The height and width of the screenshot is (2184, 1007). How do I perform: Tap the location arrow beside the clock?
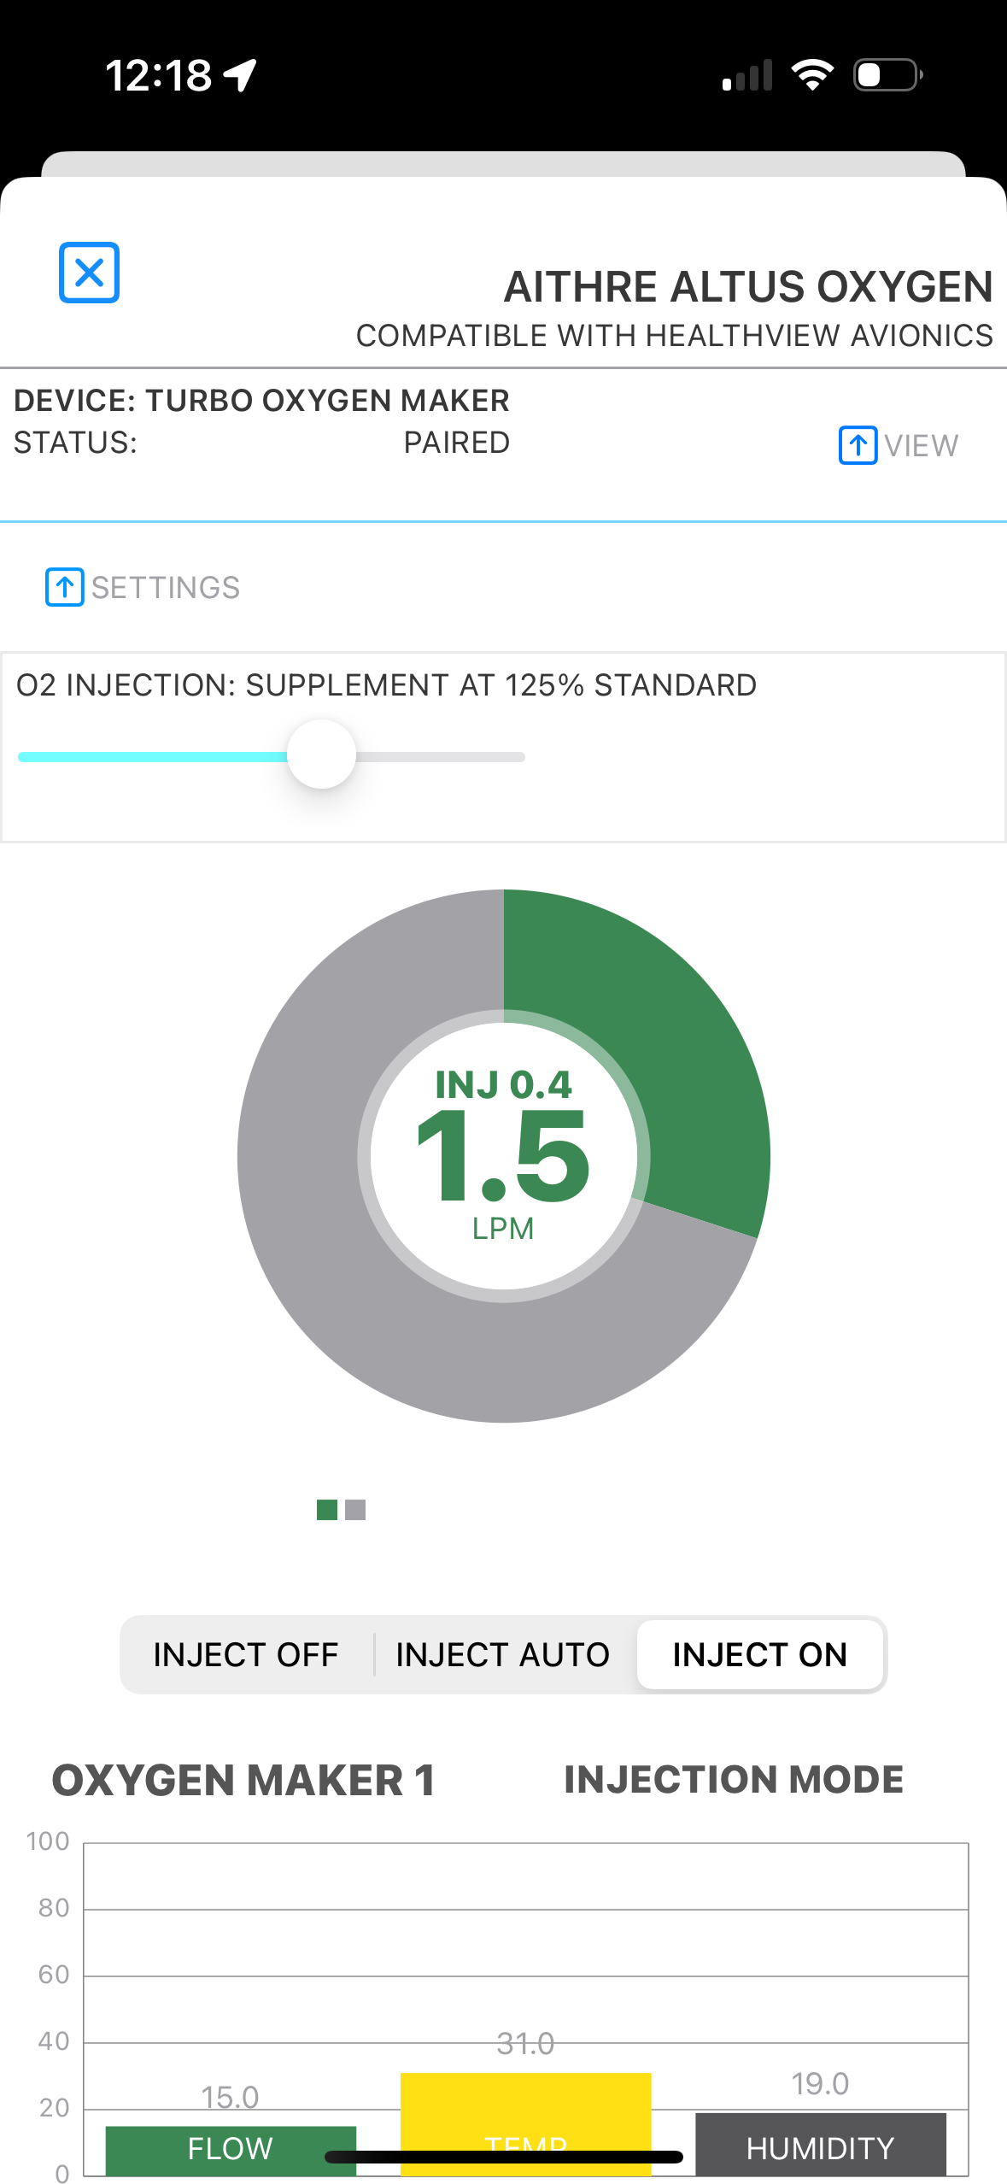point(241,75)
